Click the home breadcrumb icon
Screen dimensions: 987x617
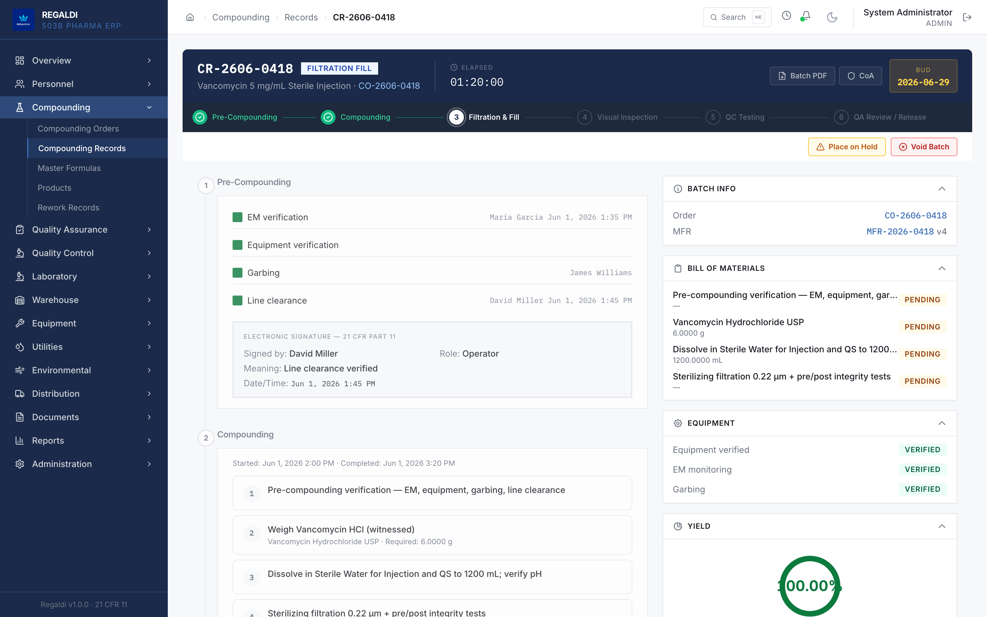point(190,17)
